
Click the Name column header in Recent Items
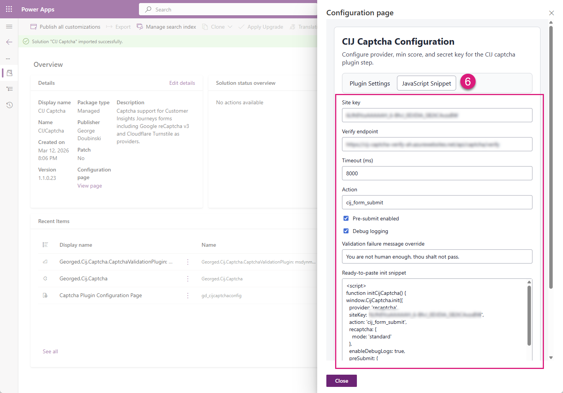point(209,245)
